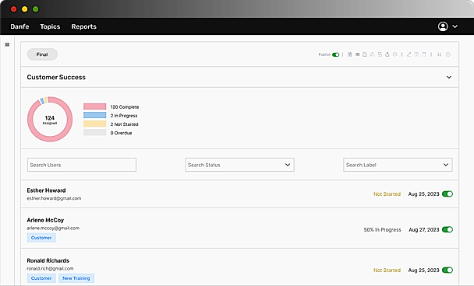
Task: Select the name Arlene McCoy
Action: point(45,220)
